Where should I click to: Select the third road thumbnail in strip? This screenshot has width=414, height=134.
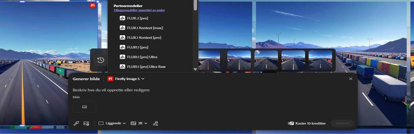pyautogui.click(x=266, y=60)
